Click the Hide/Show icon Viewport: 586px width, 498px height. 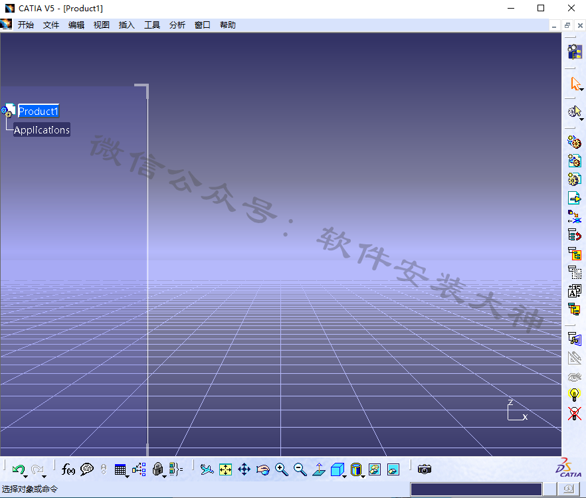[375, 469]
